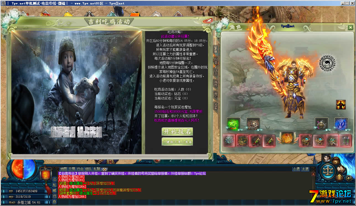Click the yin-yang bagua icon
Viewport: 356px width, 206px height.
[327, 63]
